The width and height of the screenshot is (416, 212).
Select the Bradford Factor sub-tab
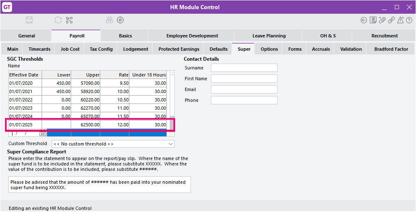pos(391,49)
